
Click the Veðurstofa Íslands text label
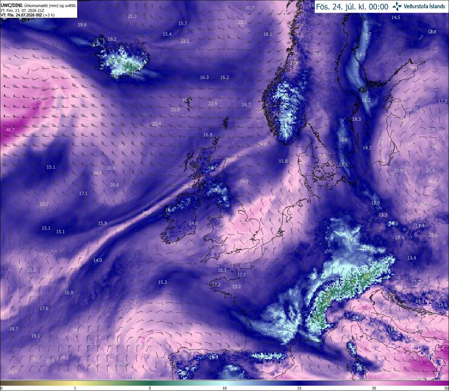click(x=424, y=6)
